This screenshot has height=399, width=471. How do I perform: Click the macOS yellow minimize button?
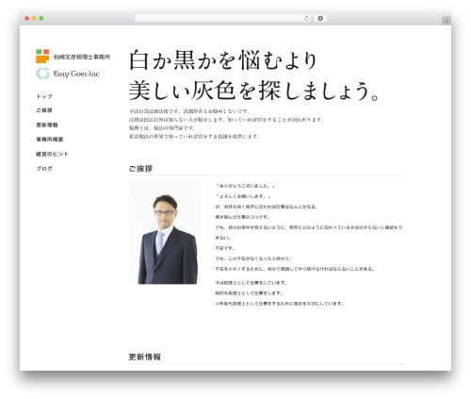tap(34, 18)
